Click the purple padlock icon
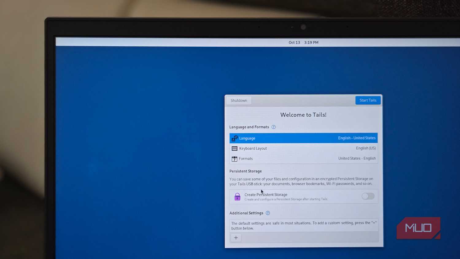Image resolution: width=460 pixels, height=259 pixels. tap(237, 196)
